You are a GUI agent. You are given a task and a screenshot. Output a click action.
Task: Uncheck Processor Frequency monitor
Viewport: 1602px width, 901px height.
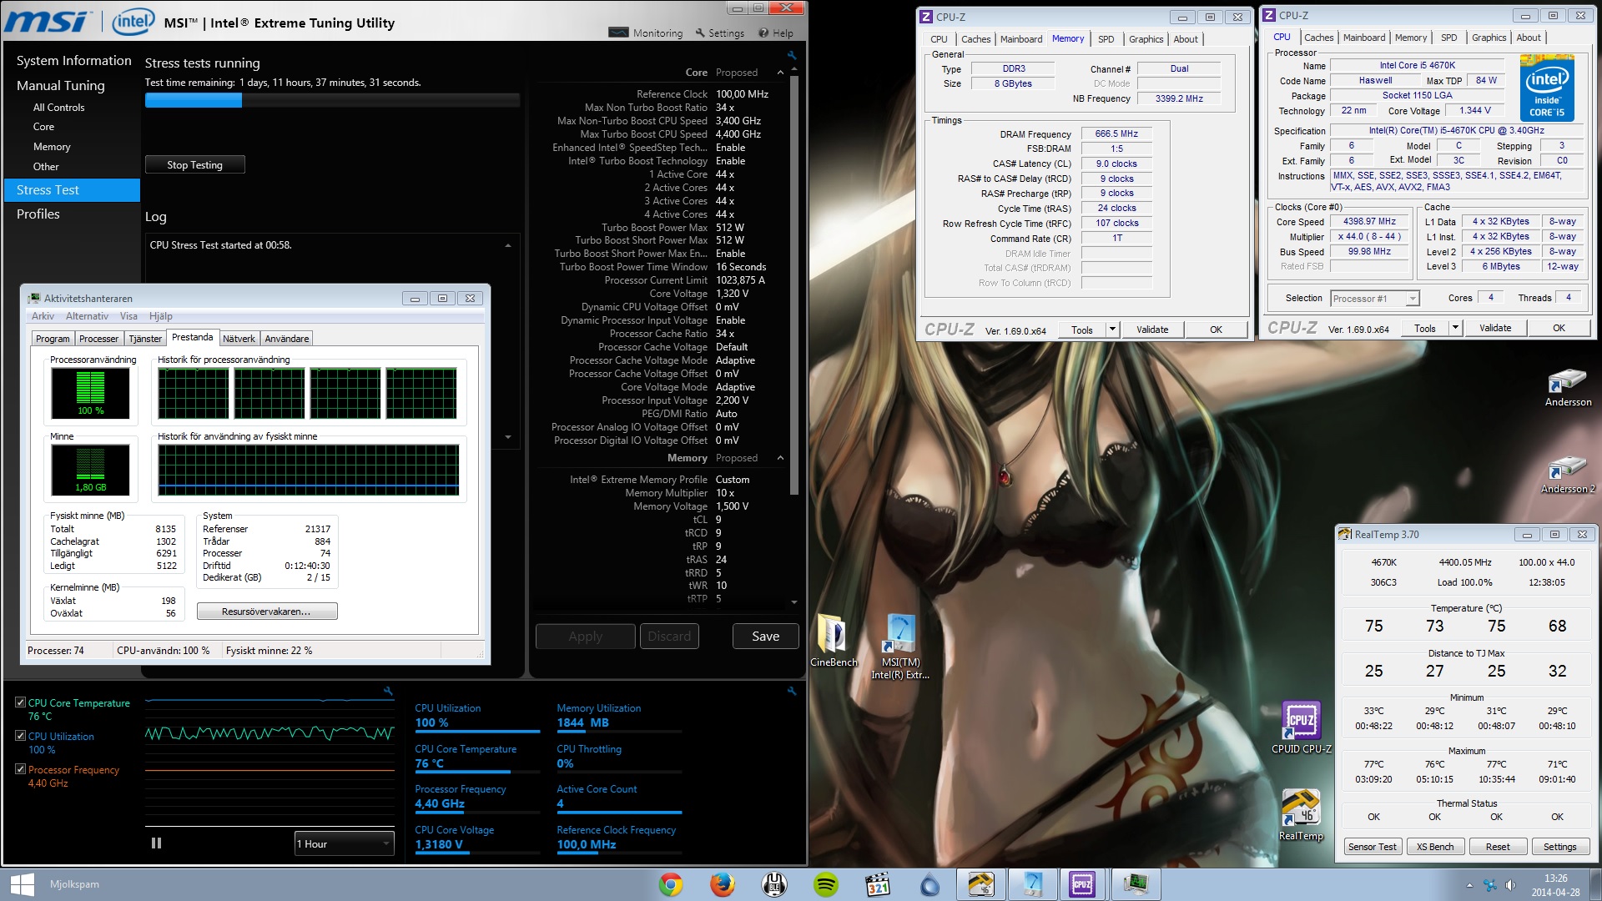point(20,769)
